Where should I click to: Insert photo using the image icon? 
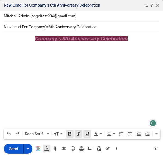90,149
